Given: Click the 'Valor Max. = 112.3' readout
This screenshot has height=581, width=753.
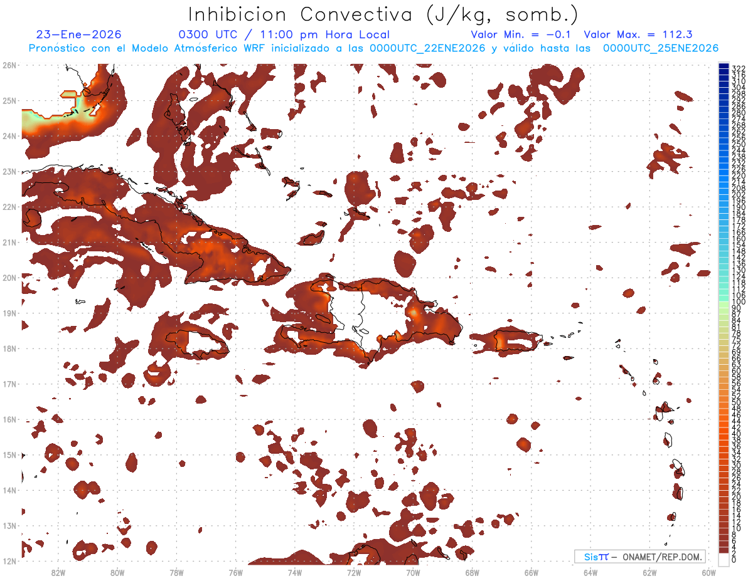Looking at the screenshot, I should tap(638, 34).
